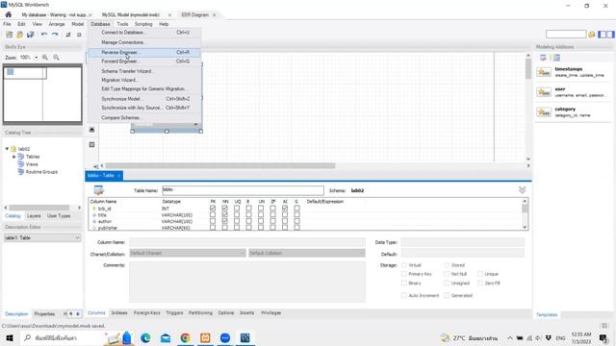Screen dimensions: 616x346
Task: Check the Auto Increment storage checkbox
Action: [x=404, y=295]
